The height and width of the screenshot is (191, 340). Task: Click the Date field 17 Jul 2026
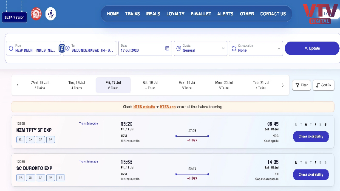coord(145,48)
